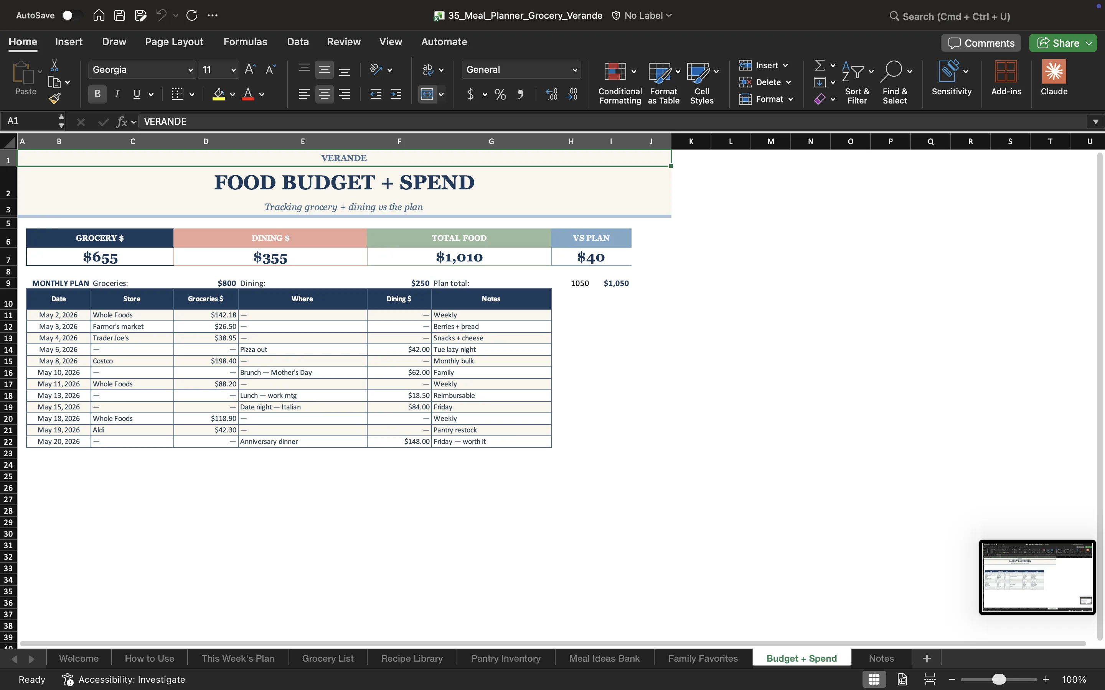The width and height of the screenshot is (1105, 690).
Task: Click the Cut scissors icon
Action: pyautogui.click(x=54, y=66)
